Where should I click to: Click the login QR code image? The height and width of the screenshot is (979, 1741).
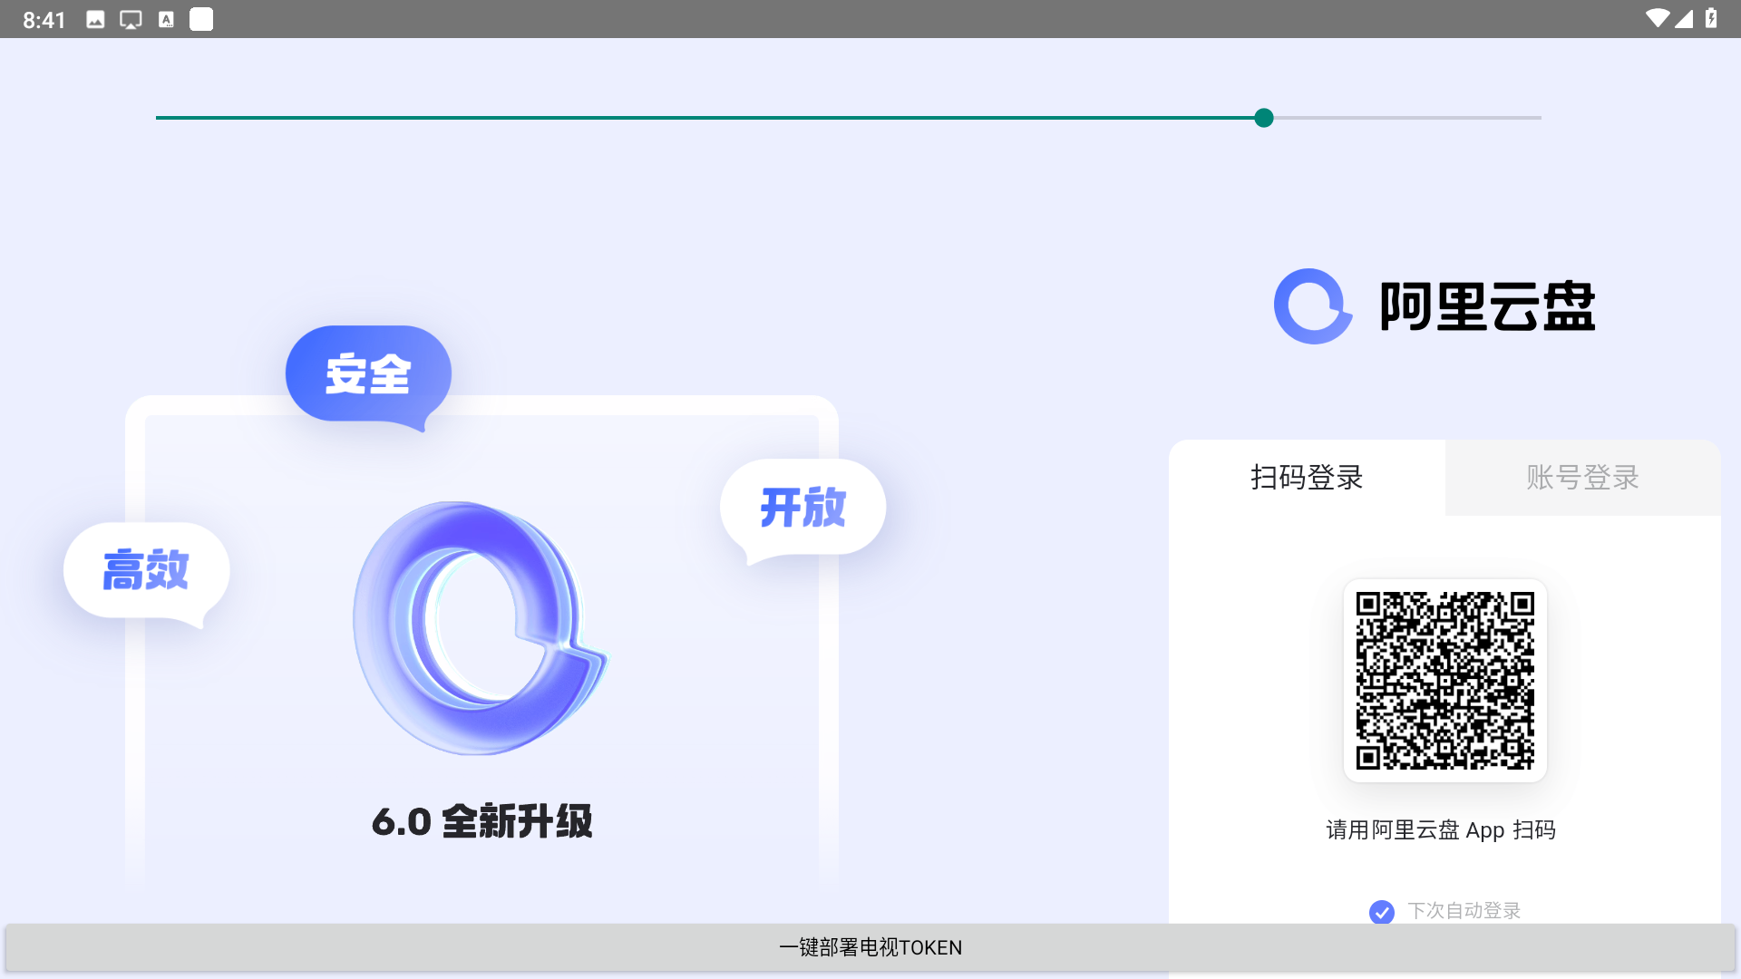[x=1444, y=681]
